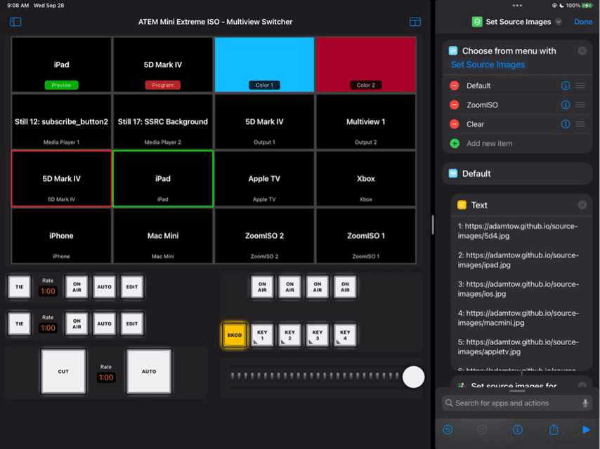Select the blue Set Source Images variable
This screenshot has width=600, height=449.
tap(488, 65)
